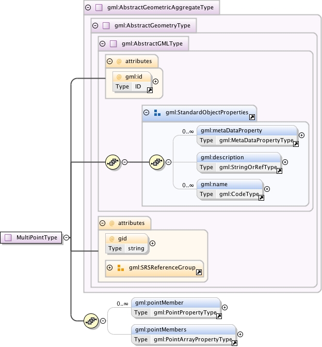The width and height of the screenshot is (322, 347).
Task: Collapse the gml:AbstractGeometryType box
Action: click(95, 26)
